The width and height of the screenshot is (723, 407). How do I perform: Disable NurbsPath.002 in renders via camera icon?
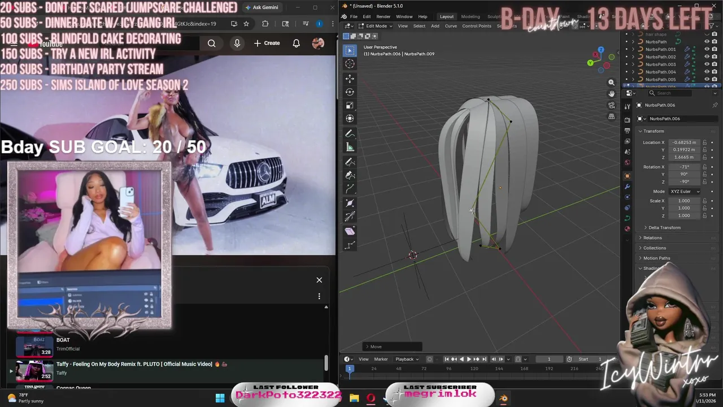click(x=714, y=57)
